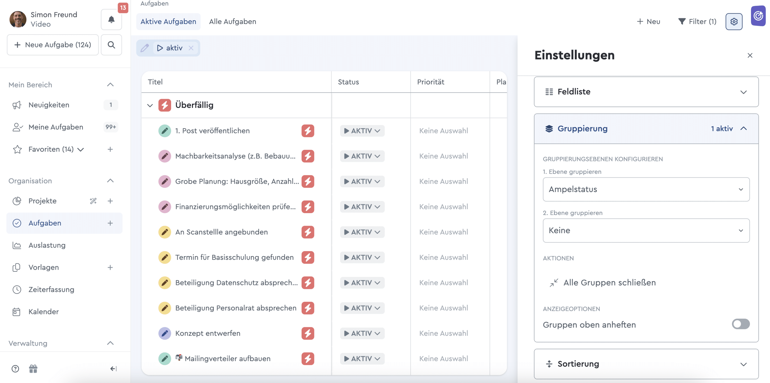
Task: Click the help question mark icon
Action: click(x=15, y=369)
